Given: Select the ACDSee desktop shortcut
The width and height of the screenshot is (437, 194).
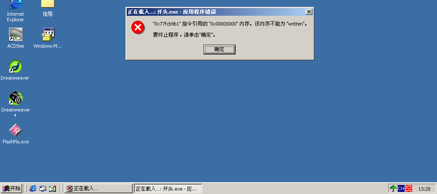Looking at the screenshot, I should 16,38.
